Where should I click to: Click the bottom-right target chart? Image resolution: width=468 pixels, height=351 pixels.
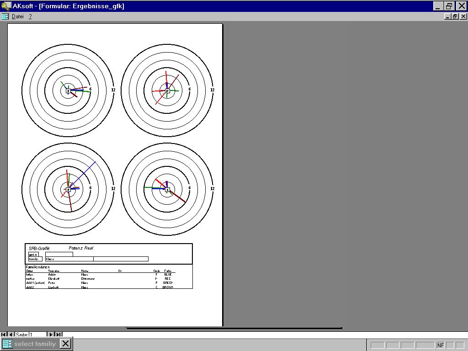point(167,189)
